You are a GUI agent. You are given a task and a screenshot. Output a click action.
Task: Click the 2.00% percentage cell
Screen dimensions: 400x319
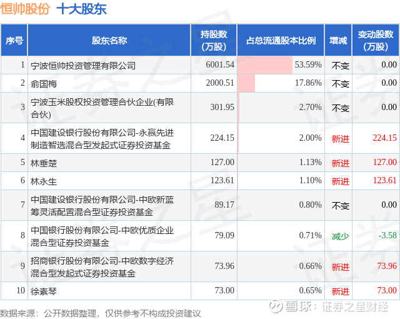(281, 138)
